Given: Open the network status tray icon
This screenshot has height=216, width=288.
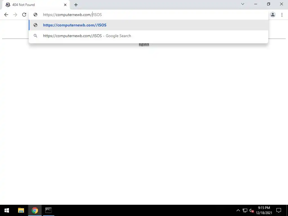Looking at the screenshot, I should (245, 210).
